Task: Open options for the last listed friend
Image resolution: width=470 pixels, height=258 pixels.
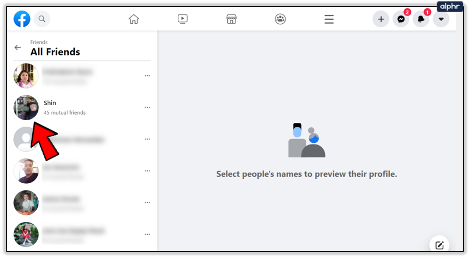Action: point(147,234)
